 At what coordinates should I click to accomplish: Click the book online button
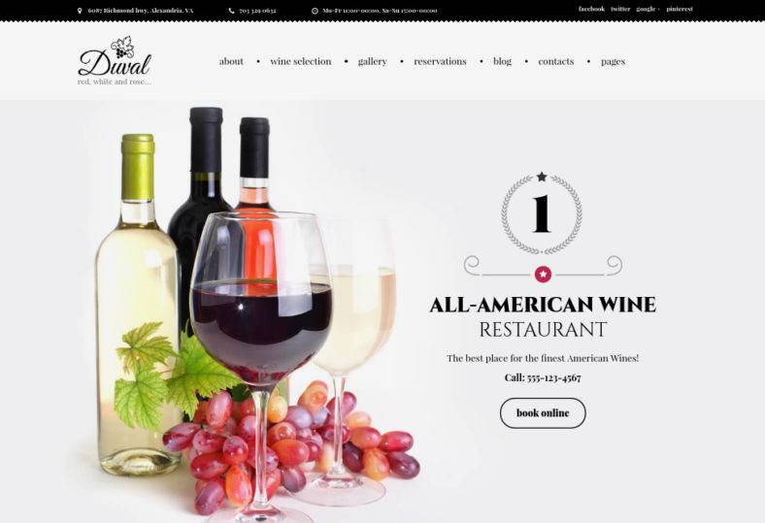click(543, 412)
